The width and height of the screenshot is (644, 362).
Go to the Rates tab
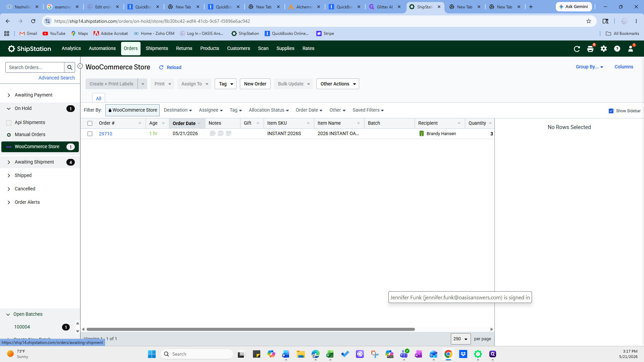308,48
